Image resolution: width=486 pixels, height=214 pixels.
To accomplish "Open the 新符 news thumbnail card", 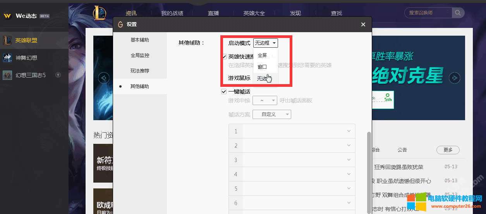I will [x=103, y=163].
